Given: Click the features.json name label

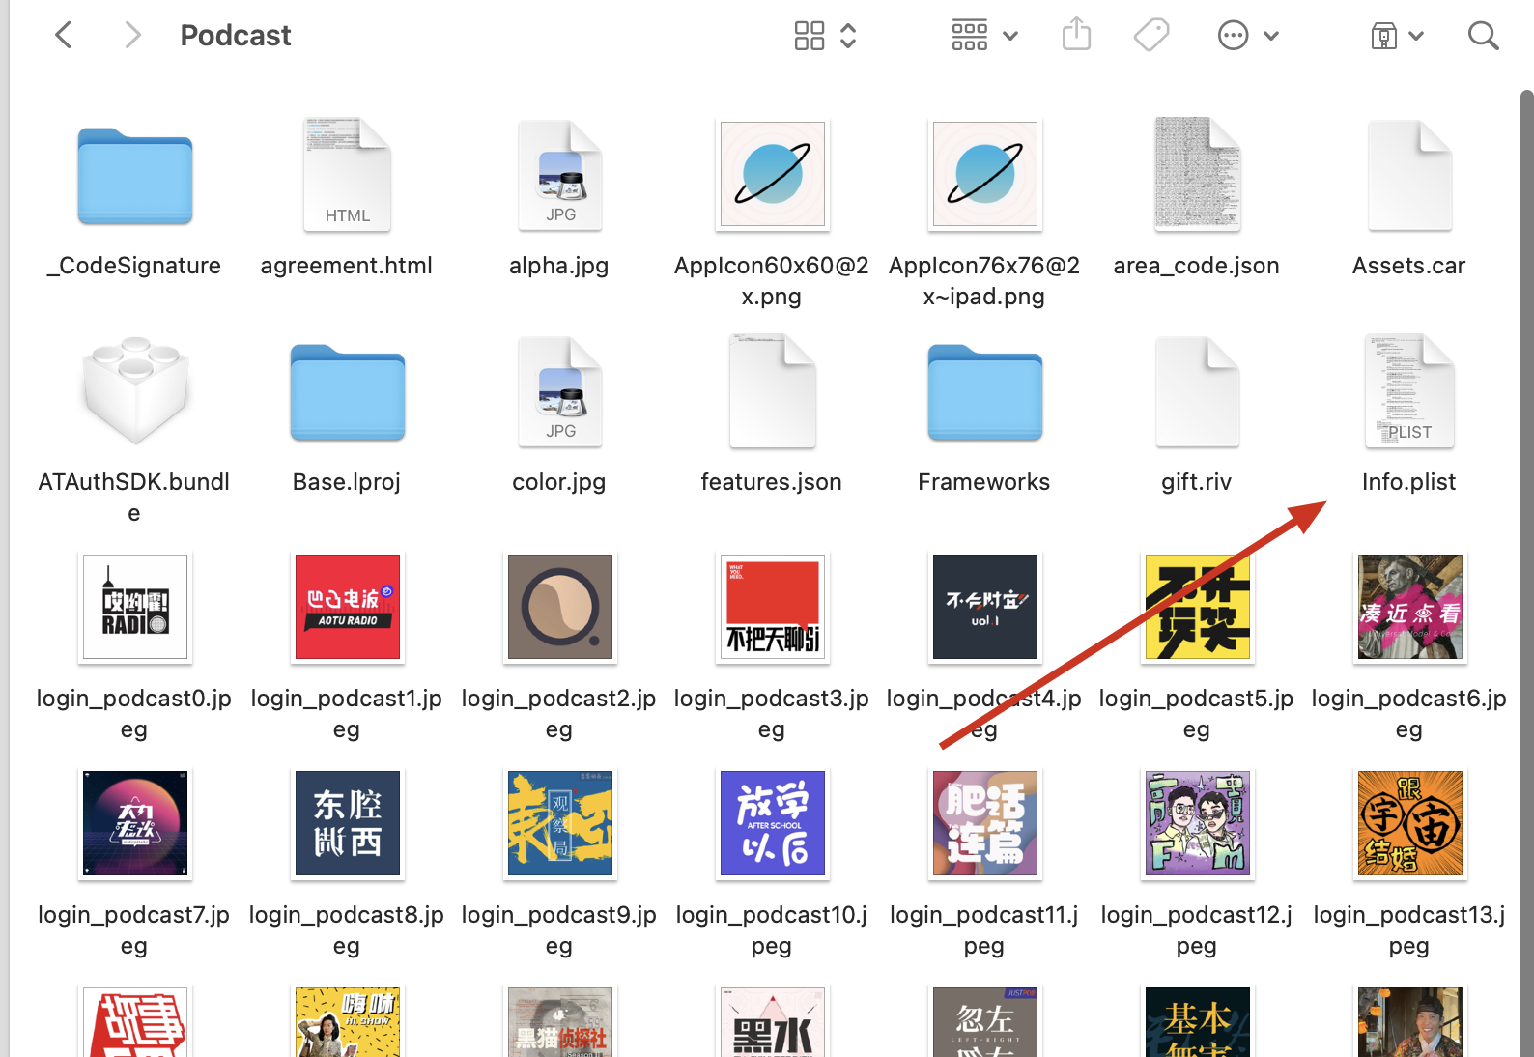Looking at the screenshot, I should pyautogui.click(x=772, y=482).
